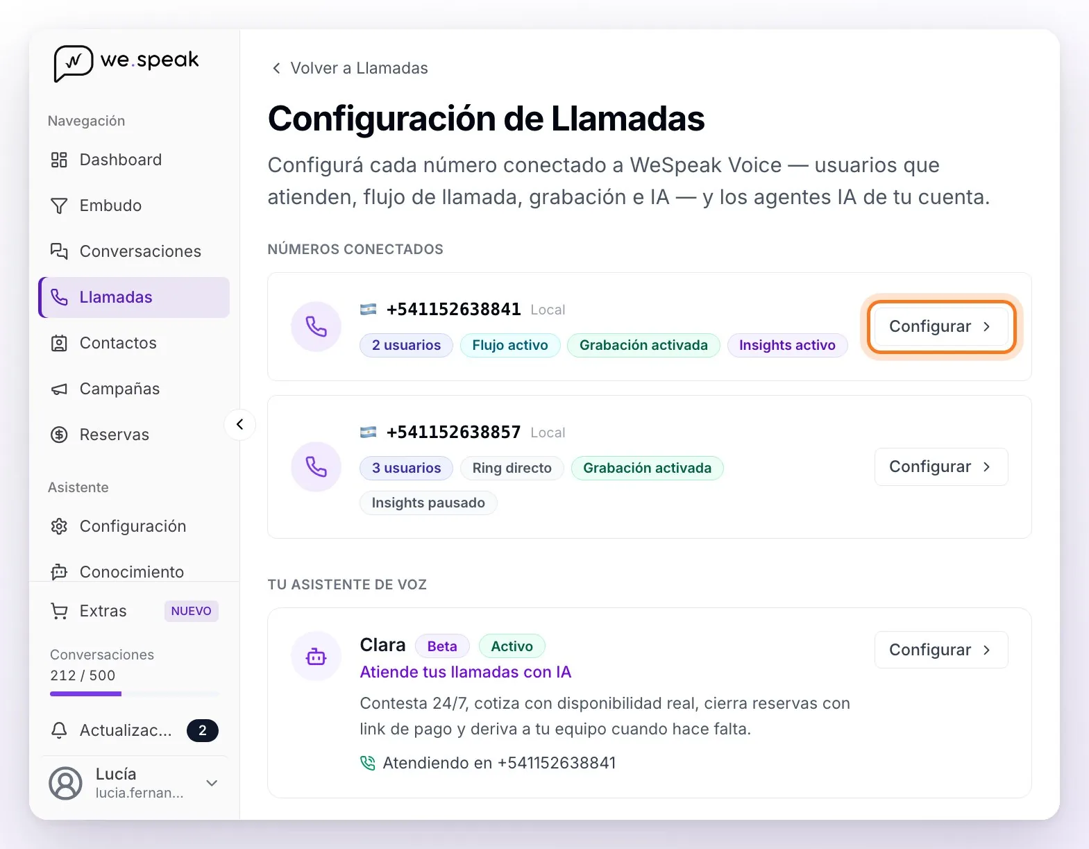Click the '3 usuarios' badge
The image size is (1089, 849).
point(406,468)
